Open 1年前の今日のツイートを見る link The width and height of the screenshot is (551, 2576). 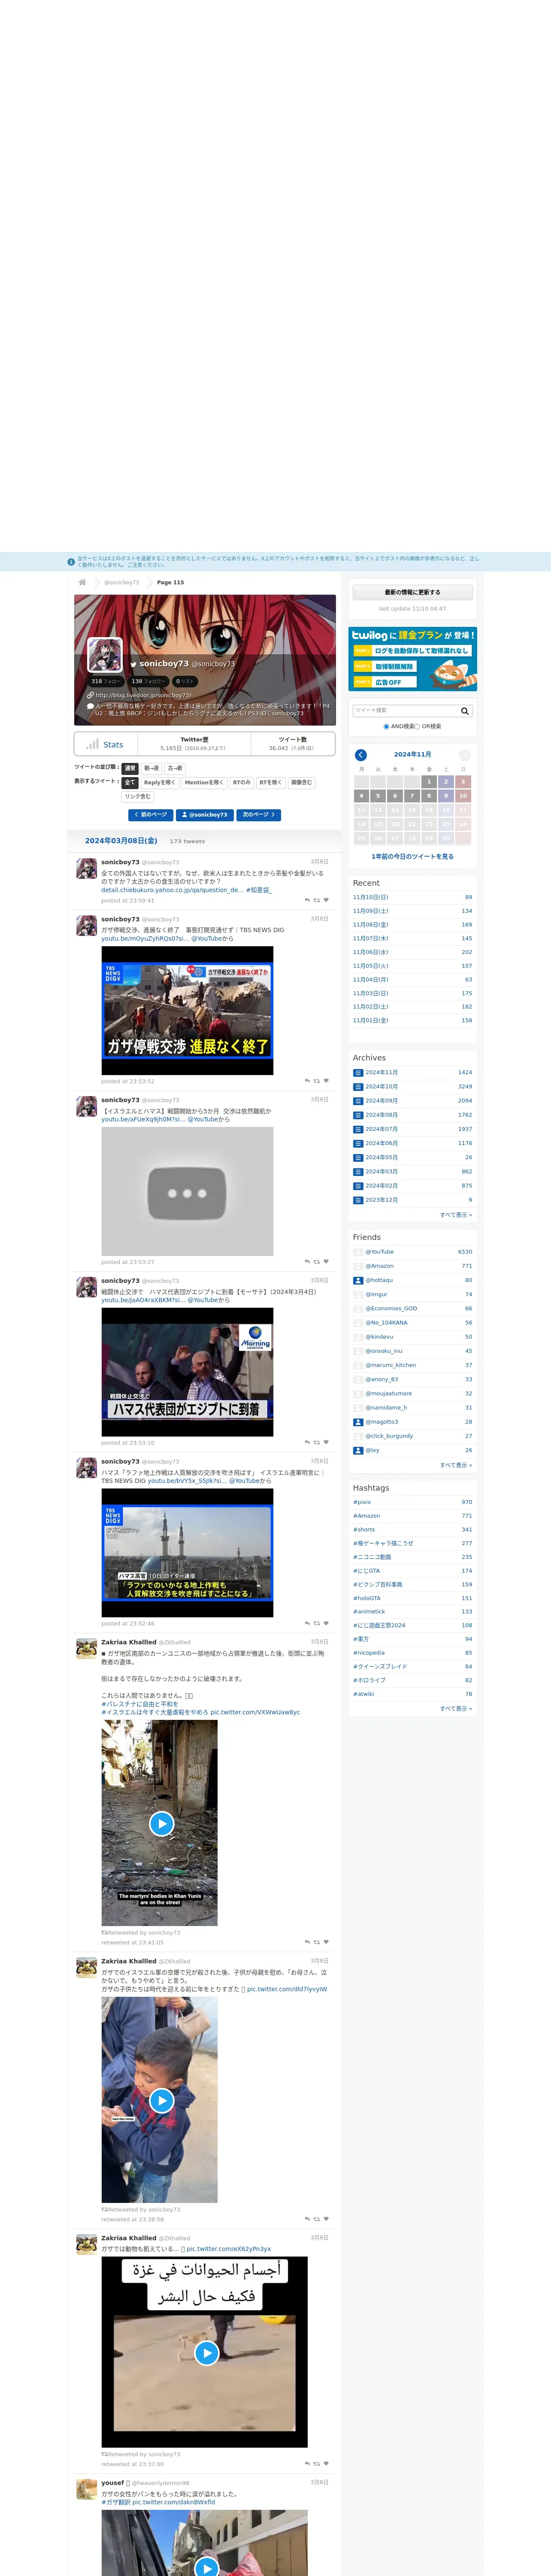tap(412, 857)
